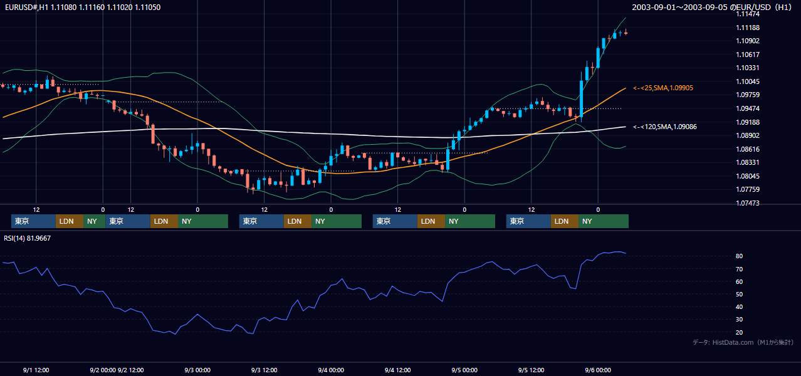Click the rightmost LDN session block

click(565, 221)
